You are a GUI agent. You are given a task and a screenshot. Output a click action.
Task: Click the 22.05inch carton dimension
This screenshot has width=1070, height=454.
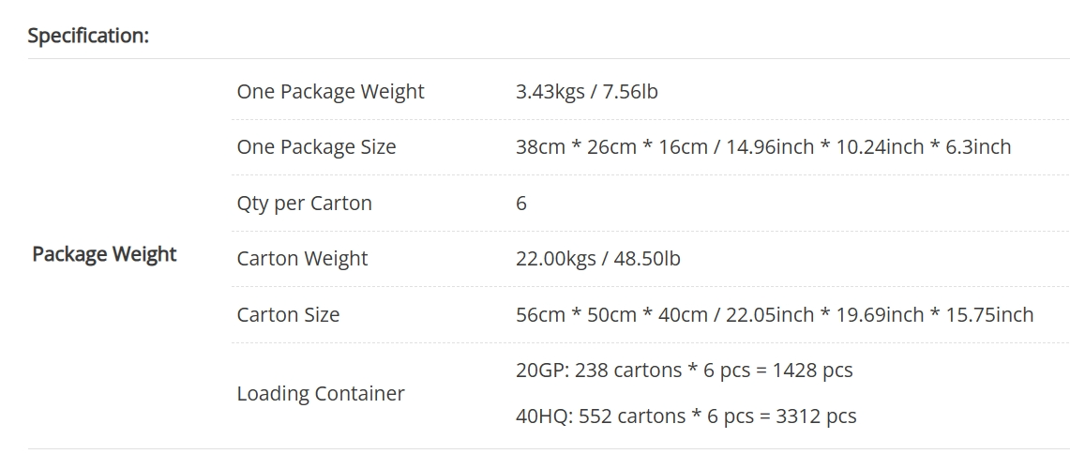[x=770, y=315]
